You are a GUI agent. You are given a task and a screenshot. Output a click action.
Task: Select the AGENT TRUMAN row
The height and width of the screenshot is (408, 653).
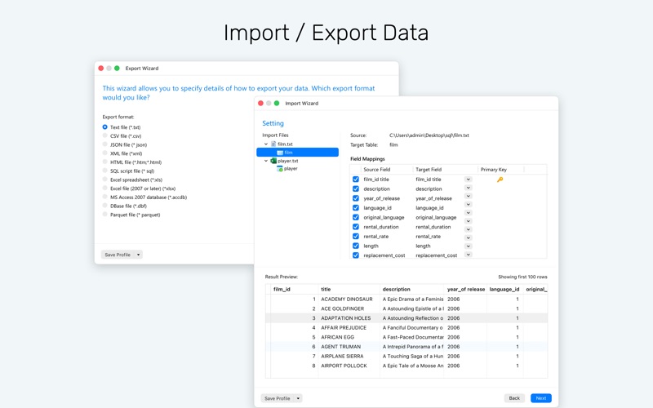click(x=406, y=346)
